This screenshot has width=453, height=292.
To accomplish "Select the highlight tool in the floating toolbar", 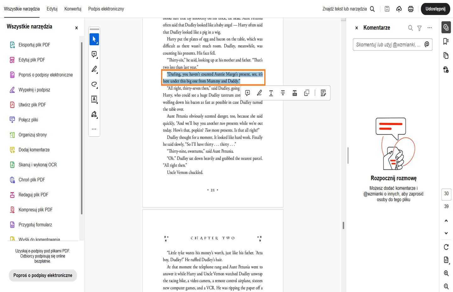I will point(259,93).
